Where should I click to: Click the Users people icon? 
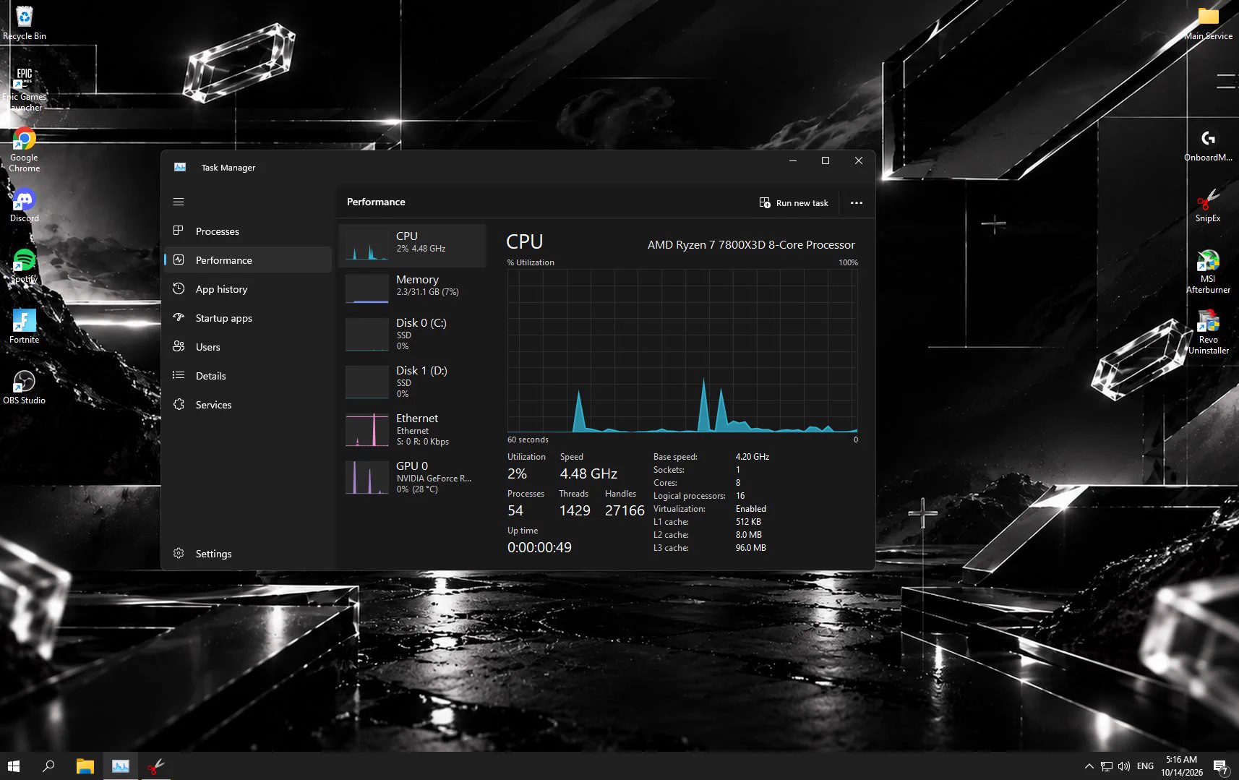(x=179, y=346)
